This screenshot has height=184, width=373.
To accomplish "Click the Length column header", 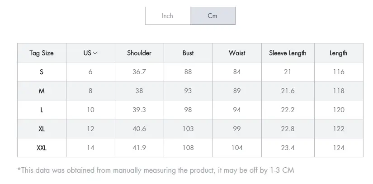I will click(x=339, y=53).
